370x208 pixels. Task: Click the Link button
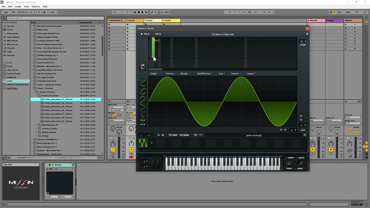pyautogui.click(x=6, y=12)
